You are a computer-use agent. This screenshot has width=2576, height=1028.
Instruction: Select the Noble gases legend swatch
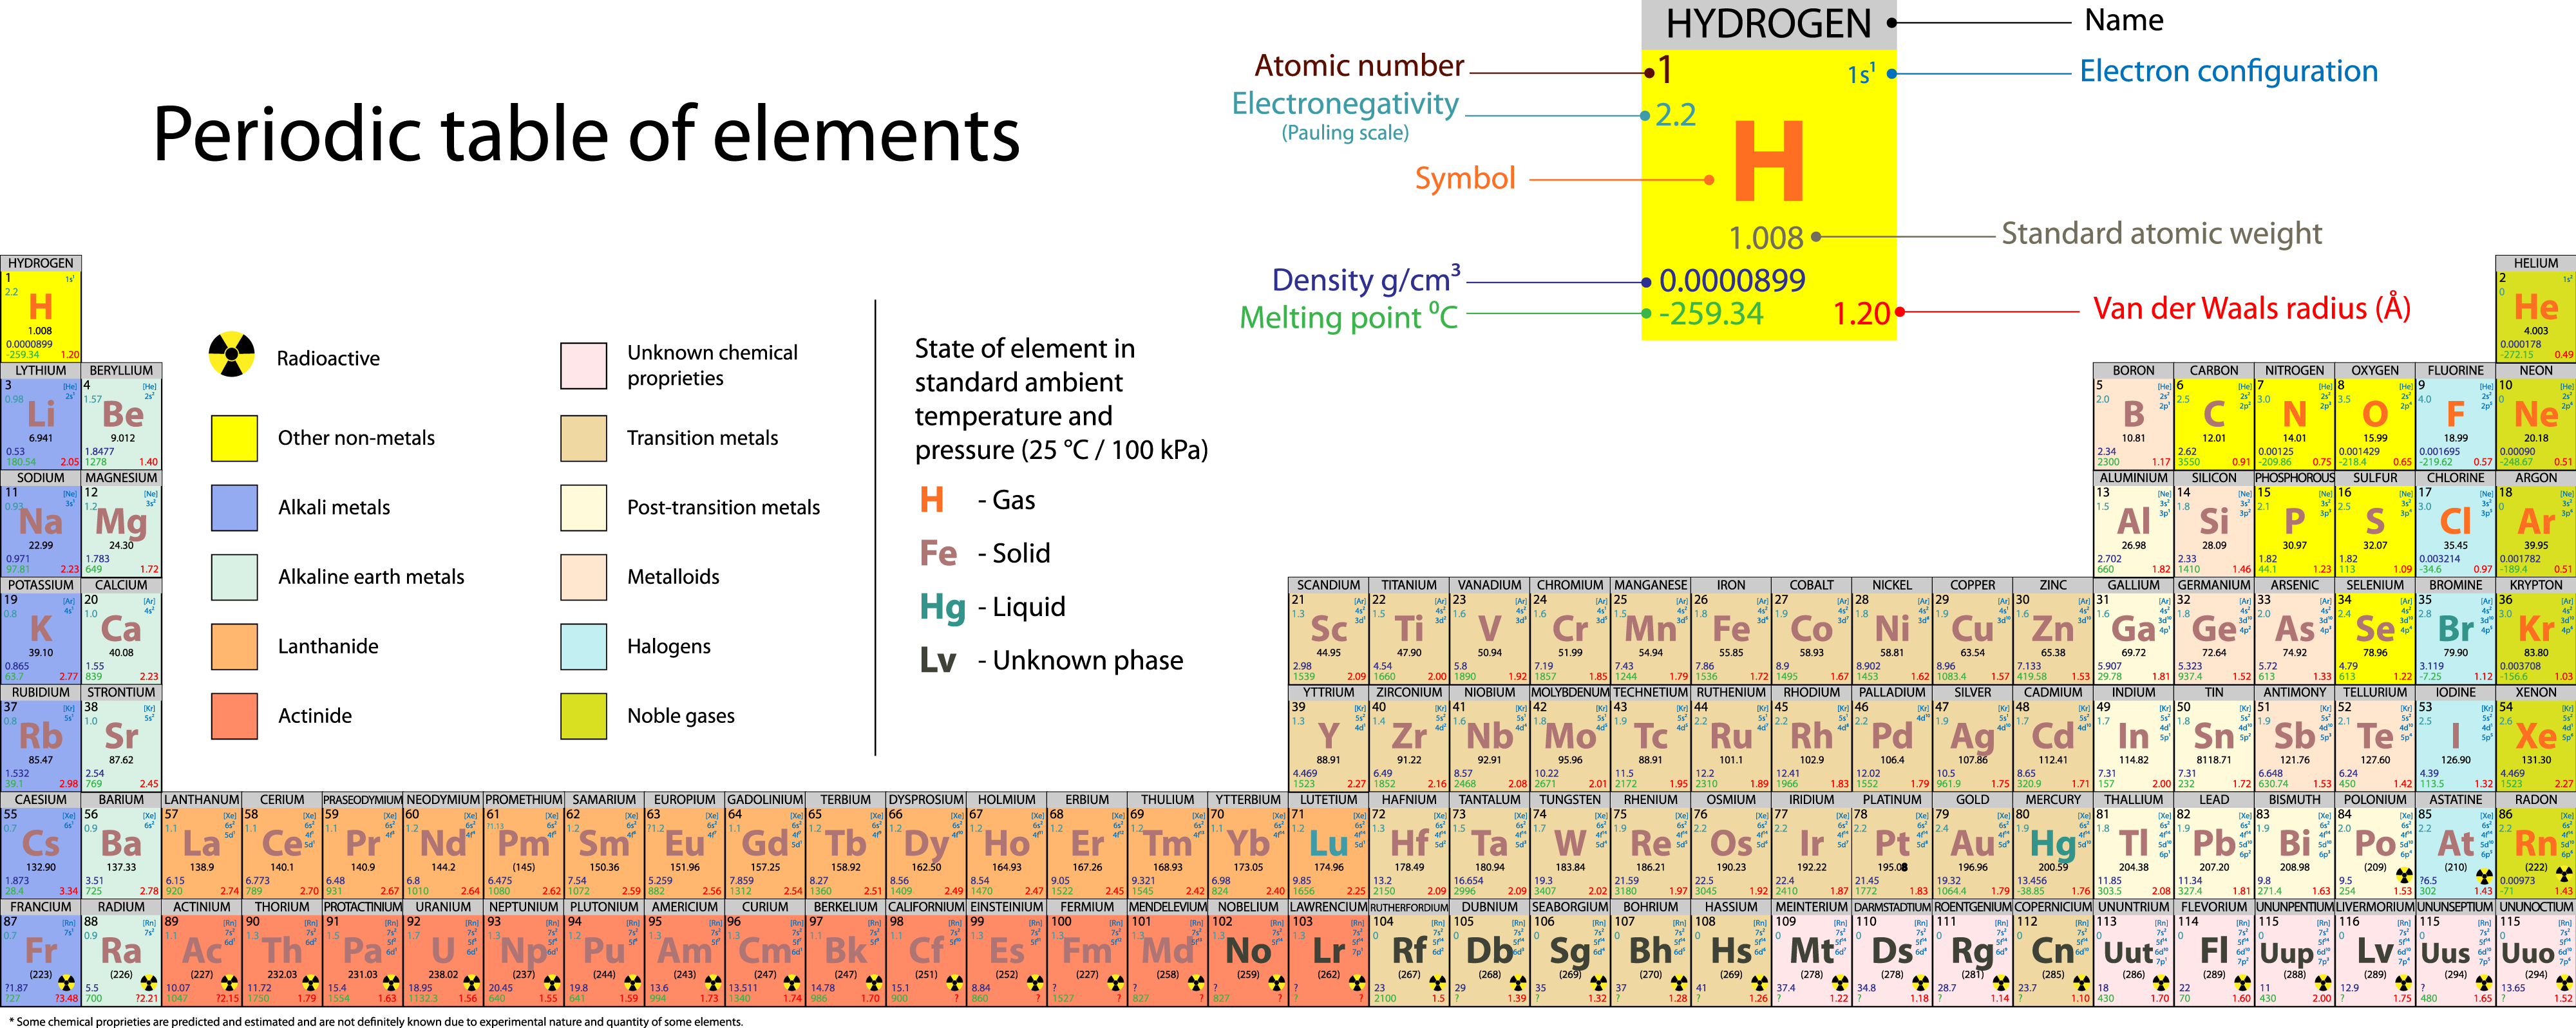[584, 716]
